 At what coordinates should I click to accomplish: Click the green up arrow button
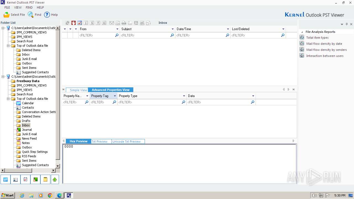55,180
